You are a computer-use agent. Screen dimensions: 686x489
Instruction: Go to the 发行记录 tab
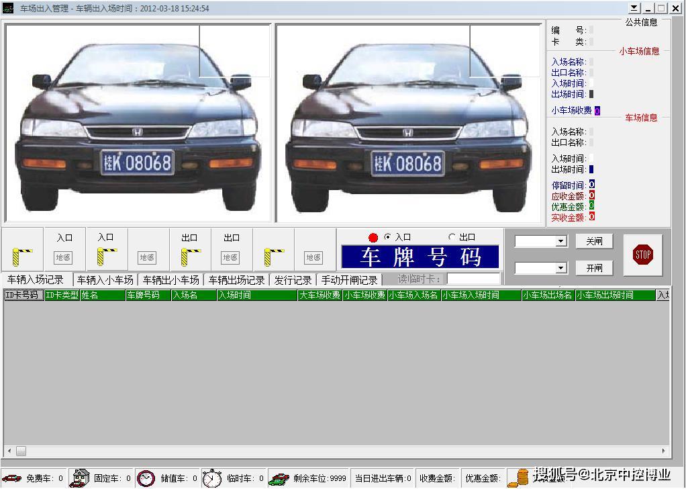coord(293,280)
